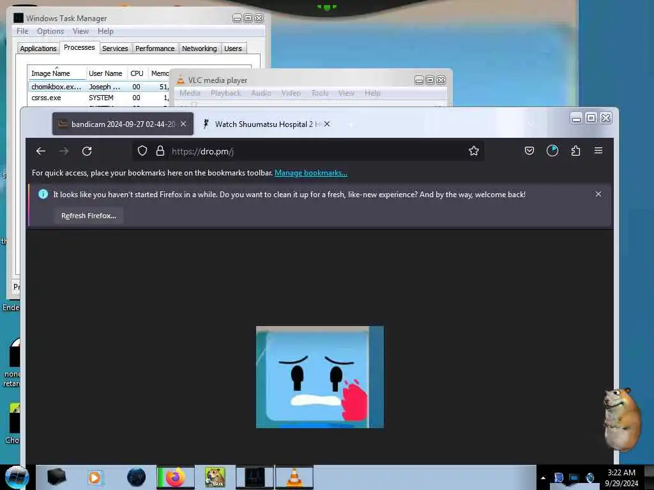
Task: Open Task Manager Help menu
Action: (x=105, y=31)
